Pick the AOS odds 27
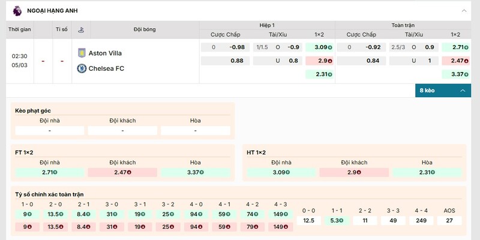This screenshot has width=480, height=240. (x=449, y=221)
